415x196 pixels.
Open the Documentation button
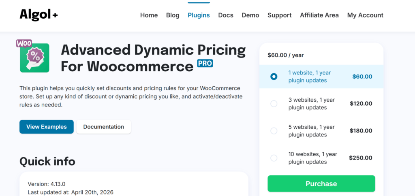point(103,127)
